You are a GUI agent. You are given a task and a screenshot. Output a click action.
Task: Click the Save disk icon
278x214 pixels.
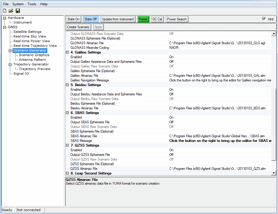click(18, 11)
